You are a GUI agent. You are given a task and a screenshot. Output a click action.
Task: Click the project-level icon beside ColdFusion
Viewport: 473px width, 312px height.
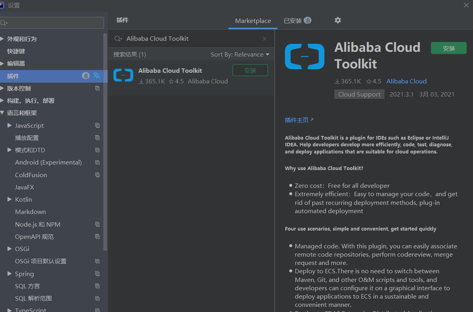coord(97,175)
